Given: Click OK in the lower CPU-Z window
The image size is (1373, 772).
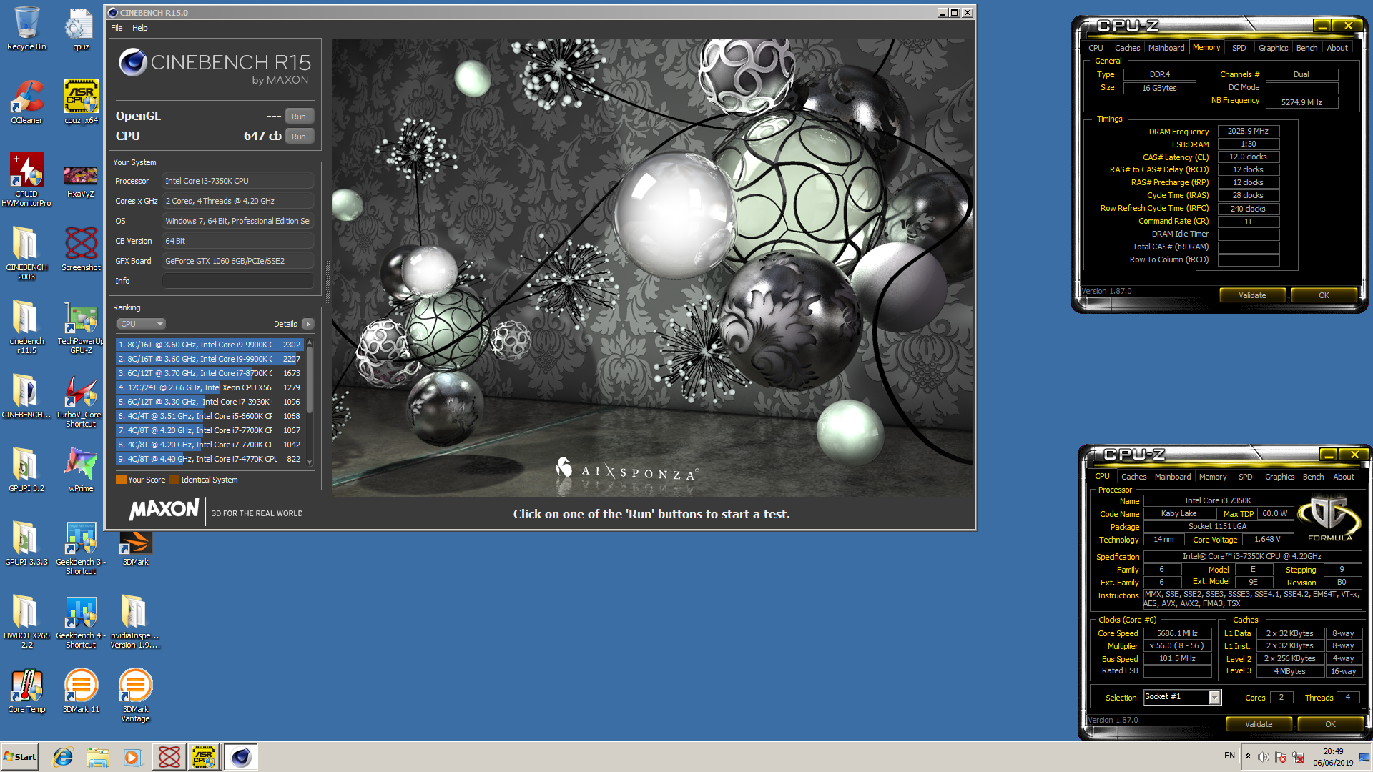Looking at the screenshot, I should (1330, 724).
